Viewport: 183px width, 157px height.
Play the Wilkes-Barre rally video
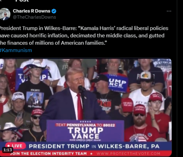click(x=86, y=107)
